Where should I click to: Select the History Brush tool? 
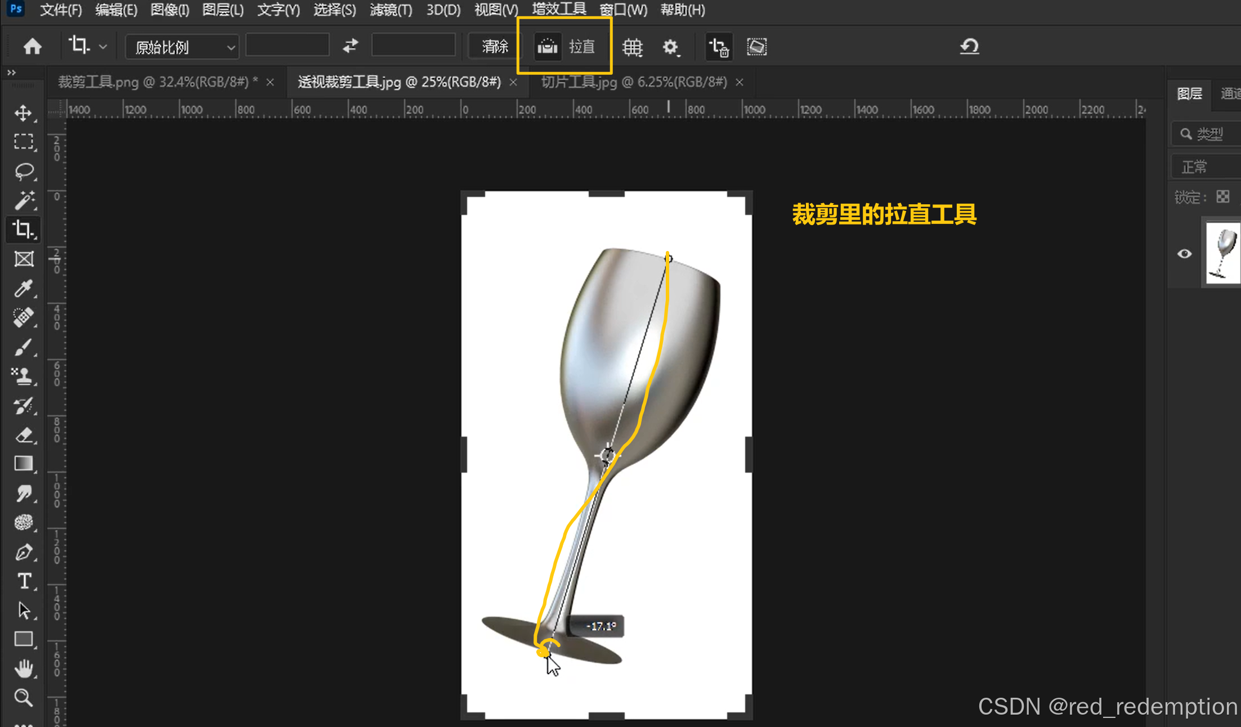coord(23,405)
